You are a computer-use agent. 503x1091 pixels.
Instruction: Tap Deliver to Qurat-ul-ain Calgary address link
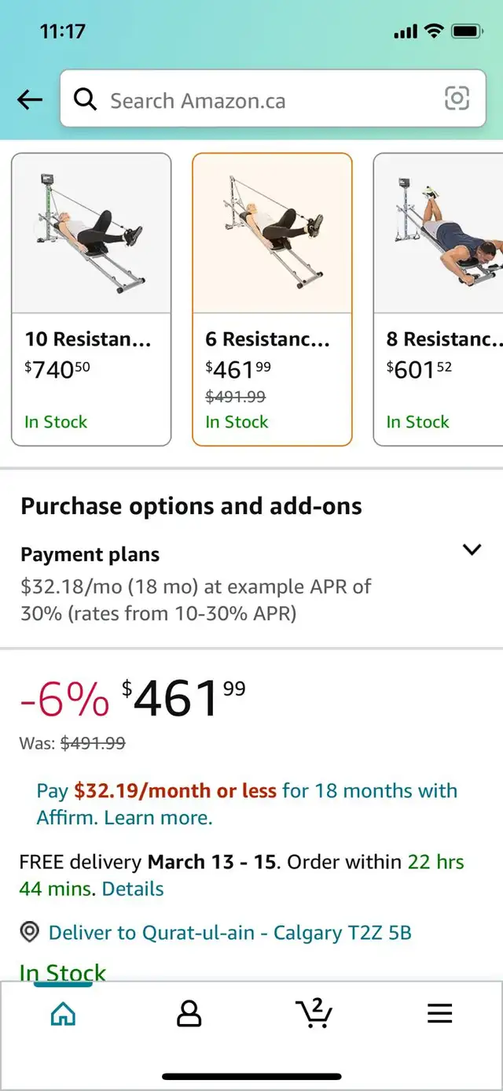(230, 933)
